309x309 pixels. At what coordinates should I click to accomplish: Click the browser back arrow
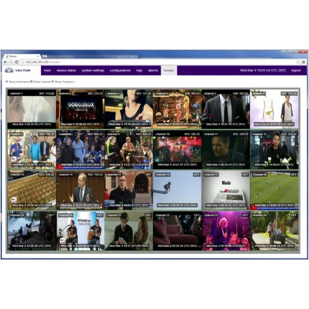pos(6,62)
